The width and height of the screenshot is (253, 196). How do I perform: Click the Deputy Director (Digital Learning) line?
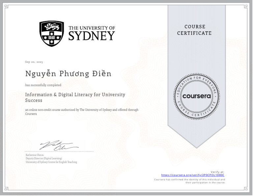point(44,158)
